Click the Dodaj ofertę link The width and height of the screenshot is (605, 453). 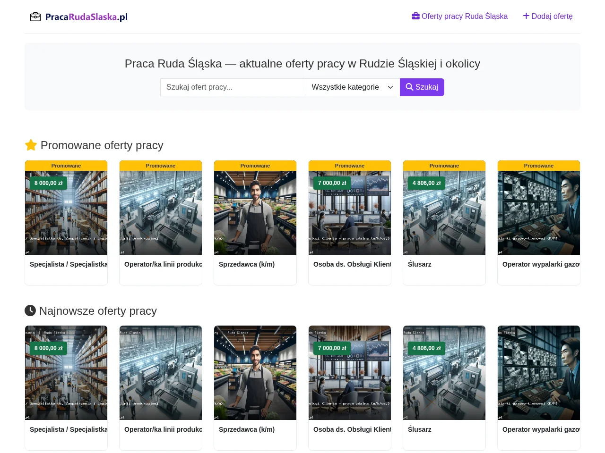548,16
